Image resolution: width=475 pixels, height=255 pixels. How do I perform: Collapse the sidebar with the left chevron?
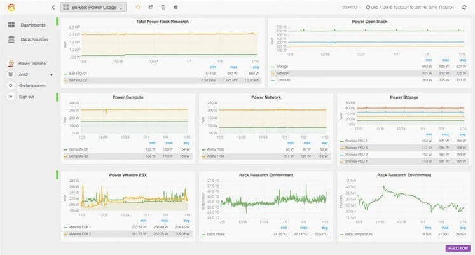pyautogui.click(x=53, y=7)
